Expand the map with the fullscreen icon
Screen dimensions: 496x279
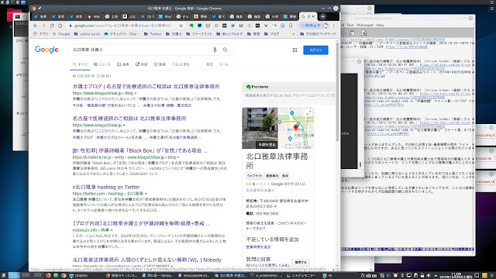[x=308, y=112]
